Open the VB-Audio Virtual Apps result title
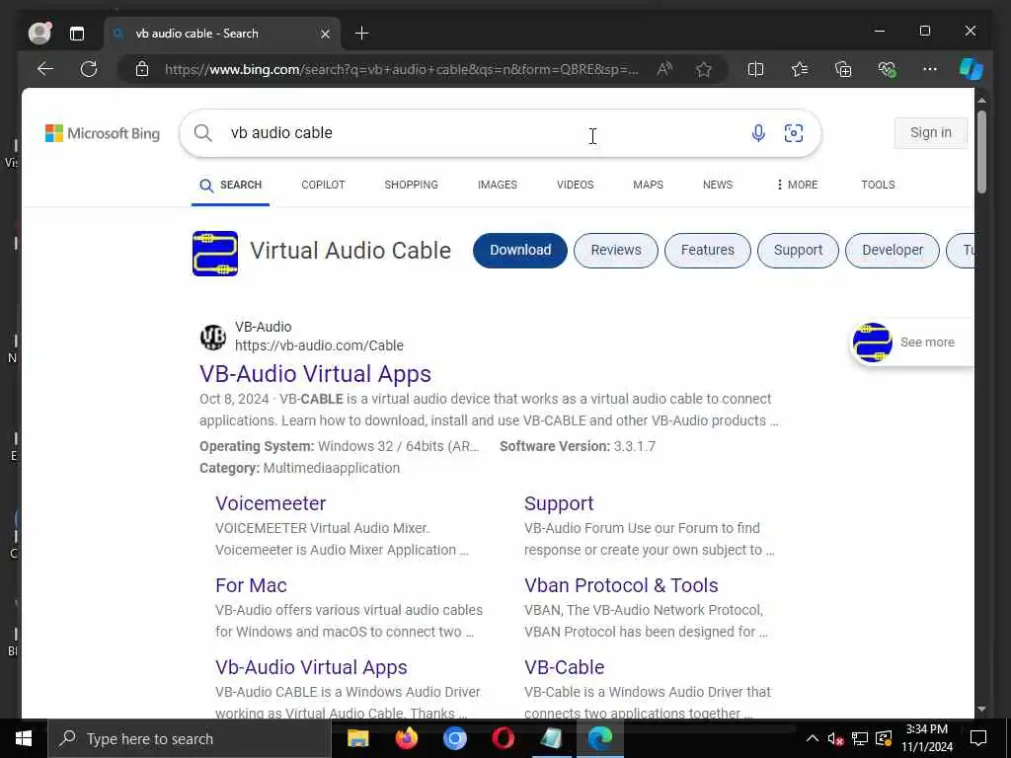Viewport: 1011px width, 758px height. pyautogui.click(x=315, y=374)
